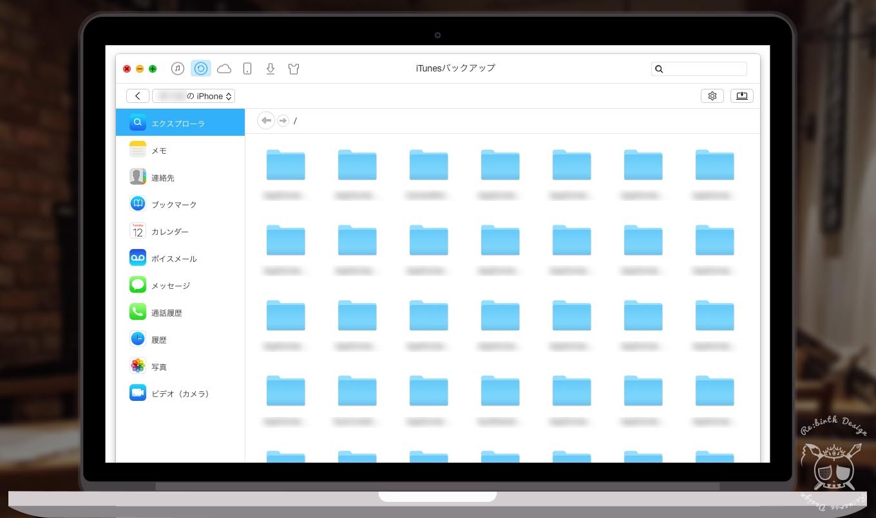Select 連絡先 in the sidebar
The width and height of the screenshot is (876, 518).
click(162, 178)
